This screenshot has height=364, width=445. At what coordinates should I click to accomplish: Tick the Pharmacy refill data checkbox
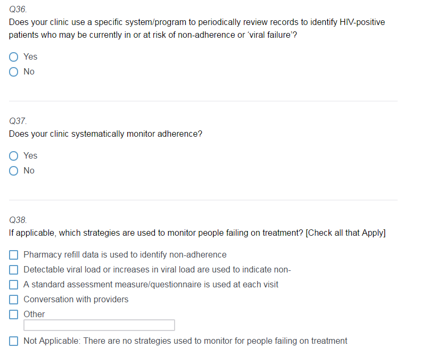click(x=14, y=255)
